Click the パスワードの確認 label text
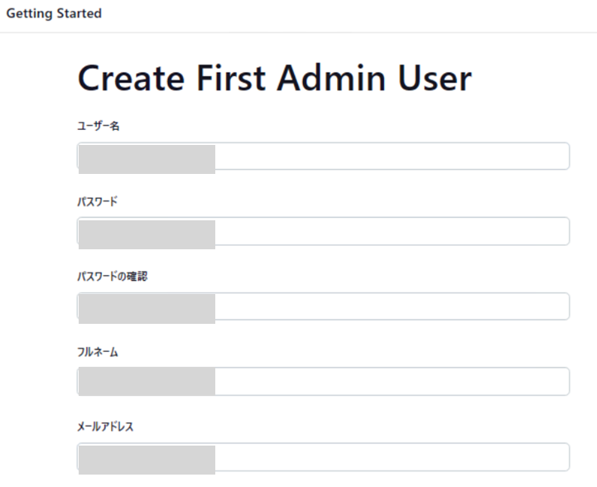Image resolution: width=597 pixels, height=487 pixels. [x=113, y=276]
